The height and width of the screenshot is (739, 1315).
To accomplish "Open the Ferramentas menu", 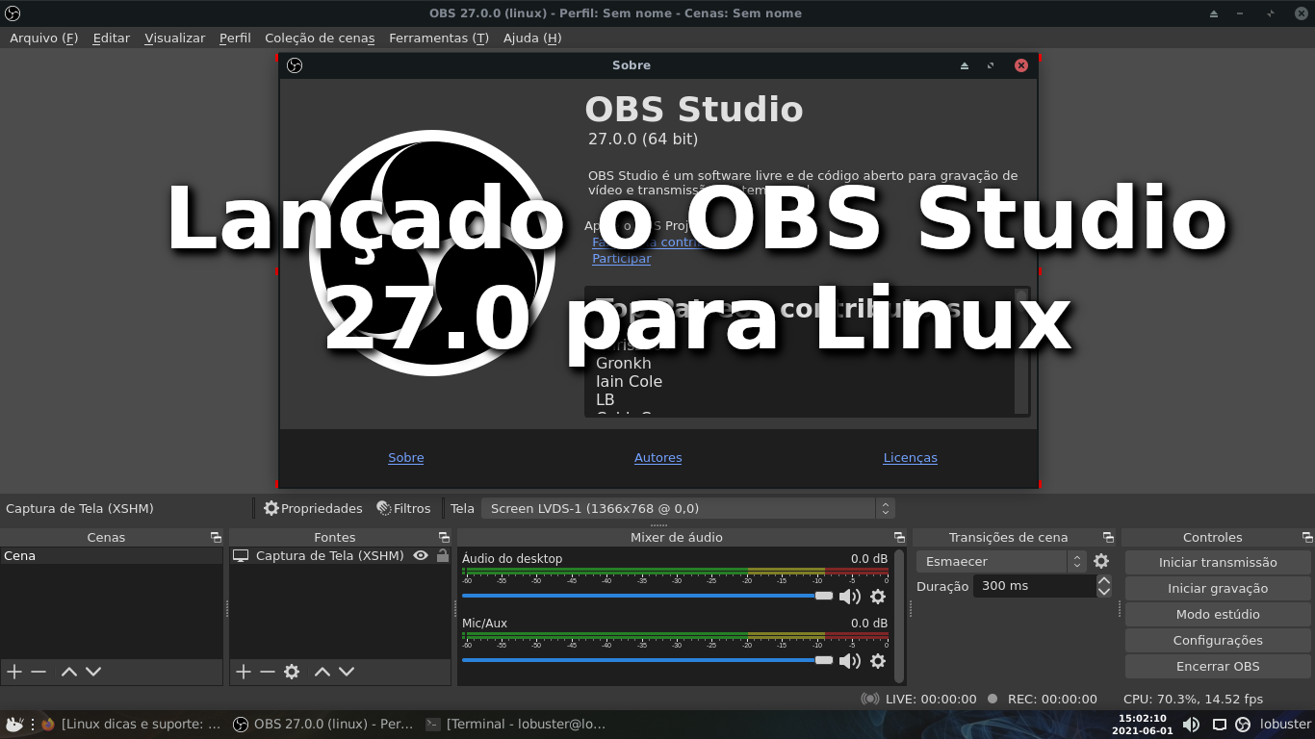I will coord(438,38).
